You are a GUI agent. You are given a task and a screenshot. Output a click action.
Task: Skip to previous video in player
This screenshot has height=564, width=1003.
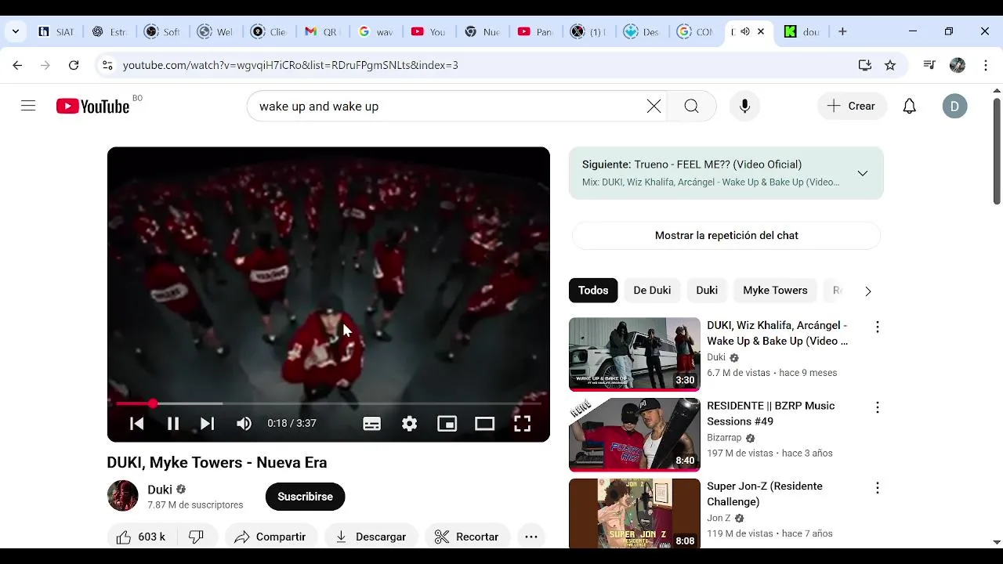click(x=136, y=424)
